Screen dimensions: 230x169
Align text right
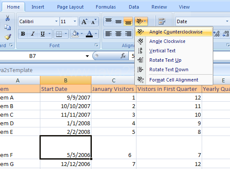(x=128, y=34)
